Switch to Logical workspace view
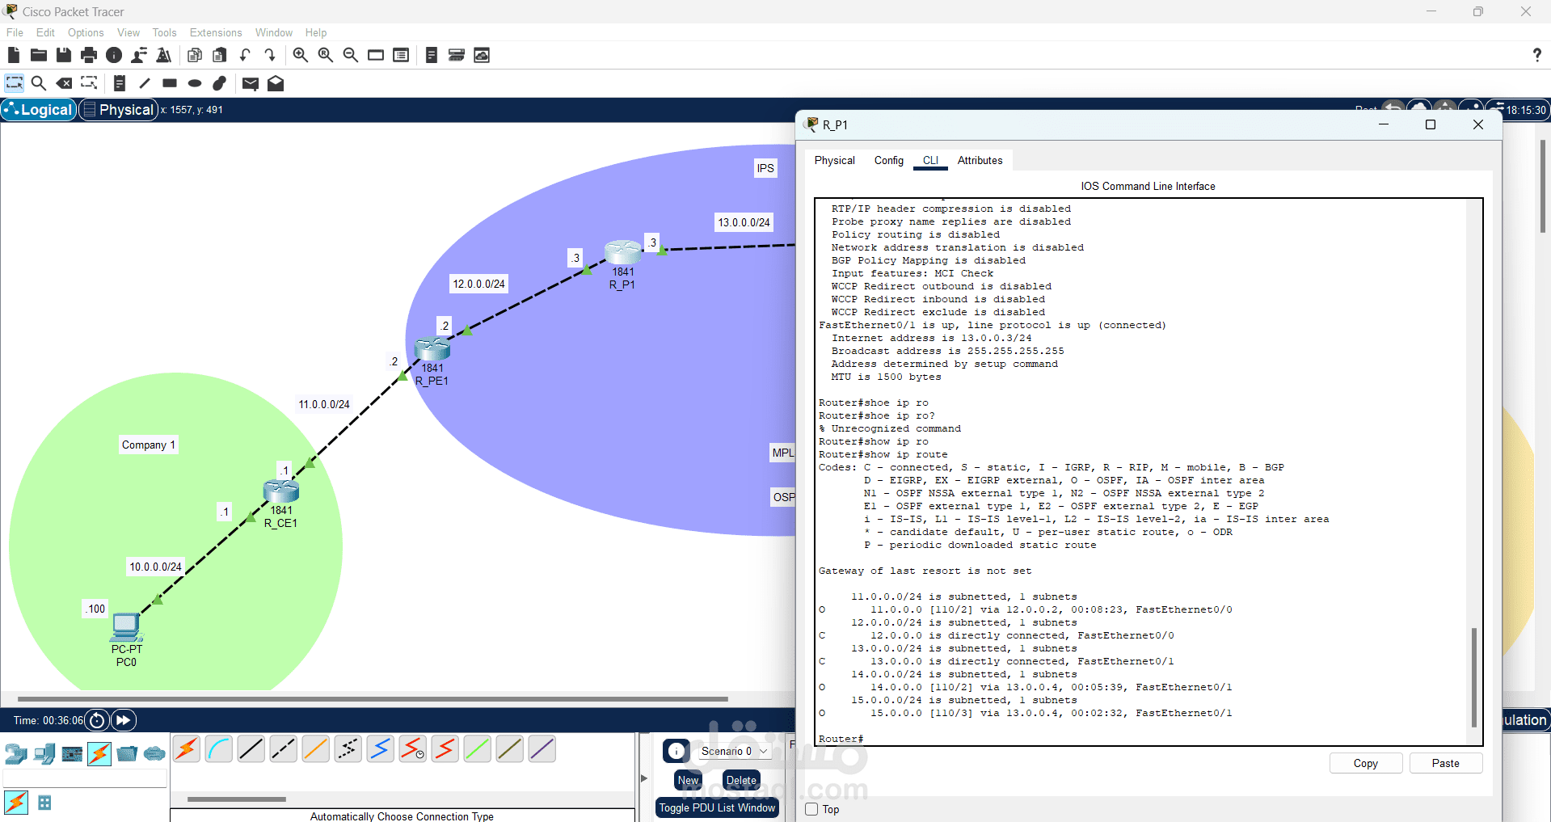The width and height of the screenshot is (1551, 822). (39, 110)
